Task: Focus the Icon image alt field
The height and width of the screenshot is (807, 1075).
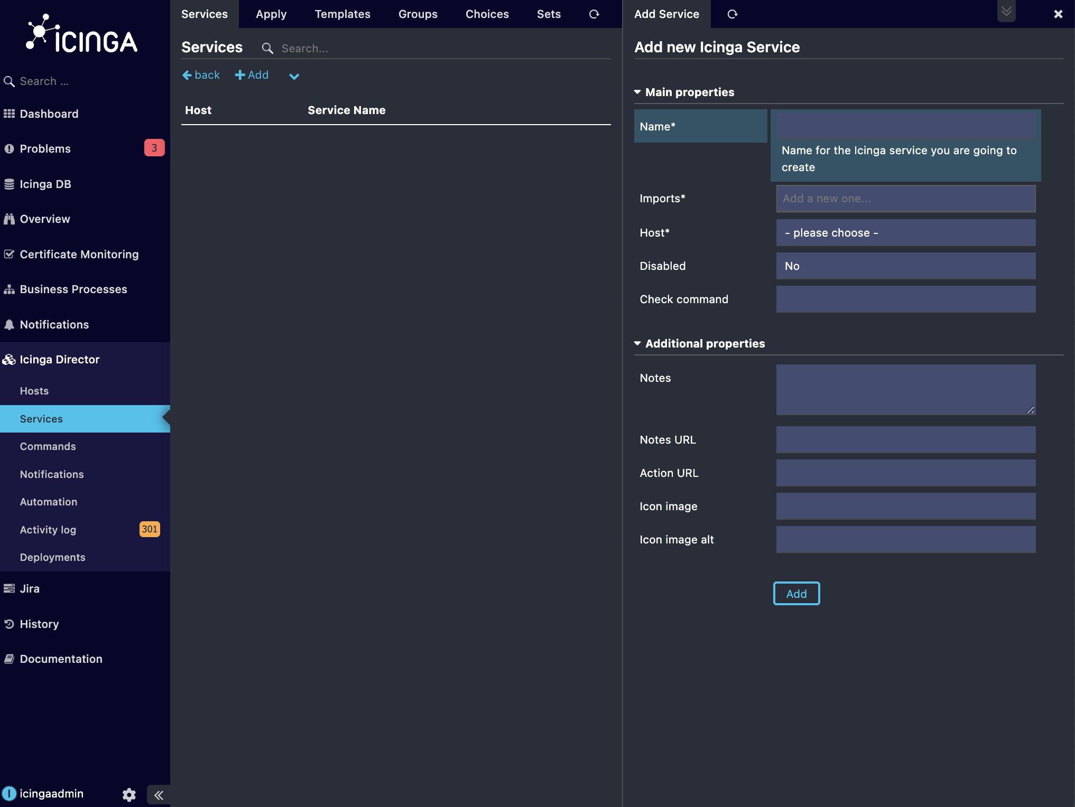Action: [906, 540]
